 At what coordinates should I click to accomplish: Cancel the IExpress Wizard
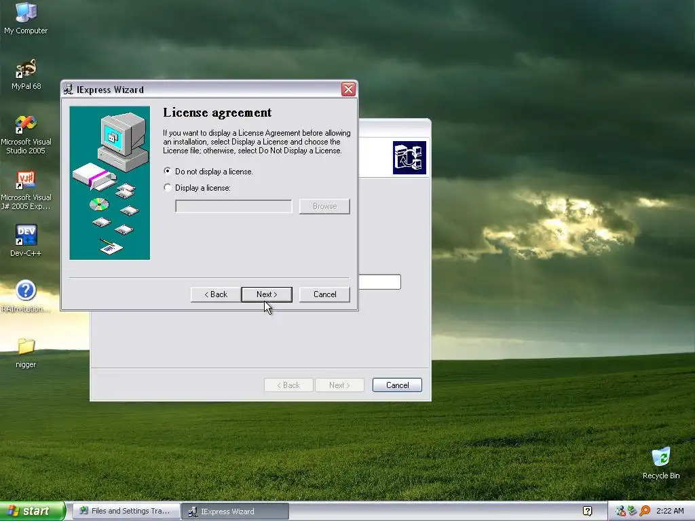324,294
